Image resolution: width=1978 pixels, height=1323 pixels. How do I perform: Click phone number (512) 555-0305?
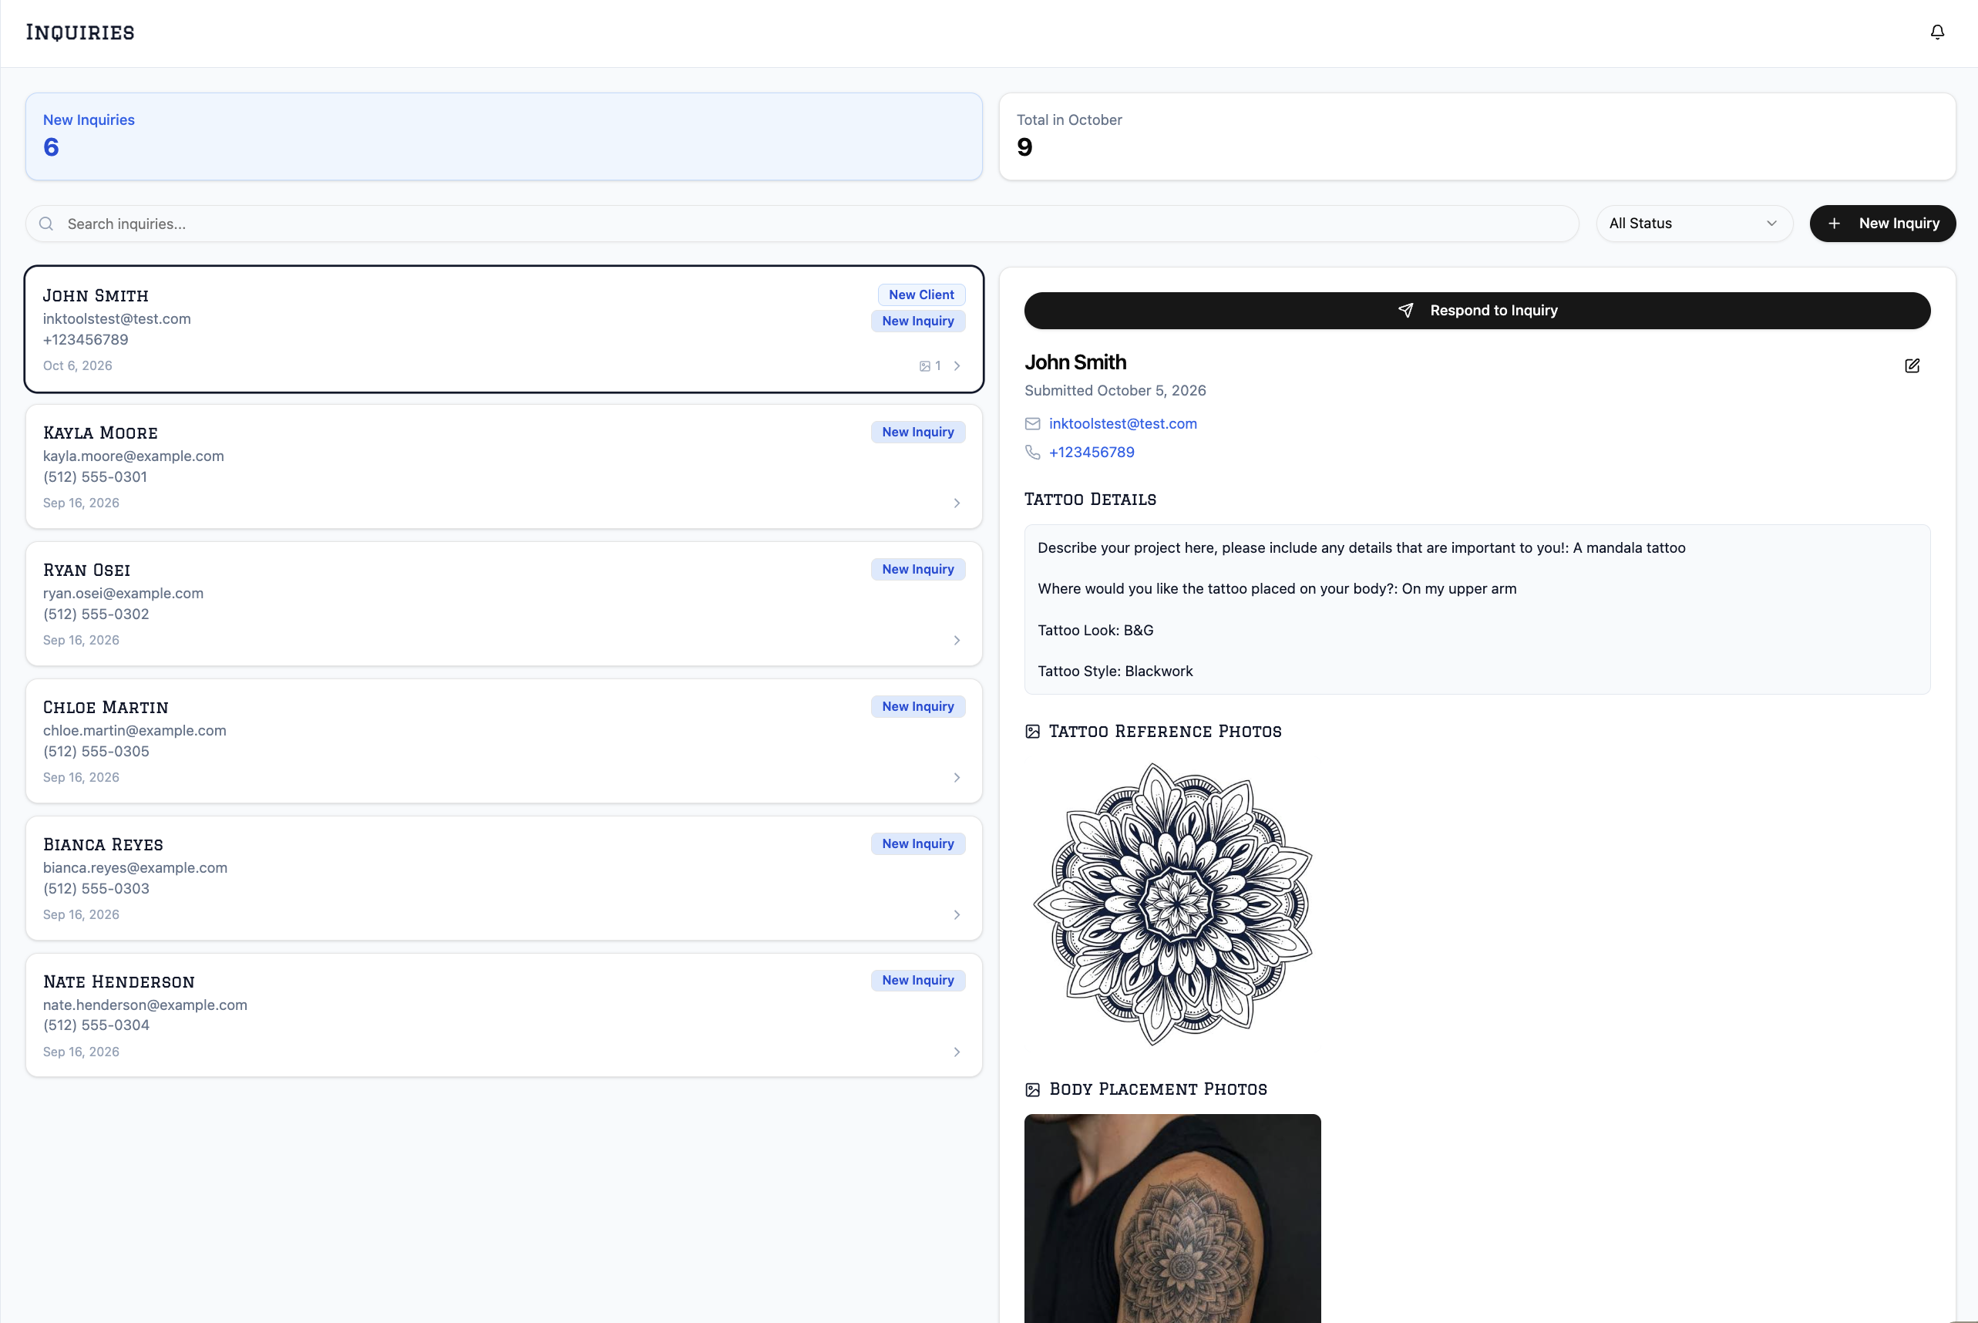pos(96,751)
